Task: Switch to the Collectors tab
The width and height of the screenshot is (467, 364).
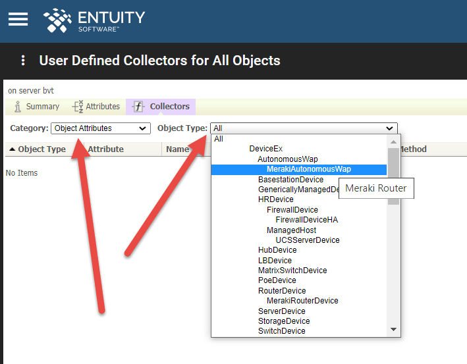Action: (x=161, y=107)
